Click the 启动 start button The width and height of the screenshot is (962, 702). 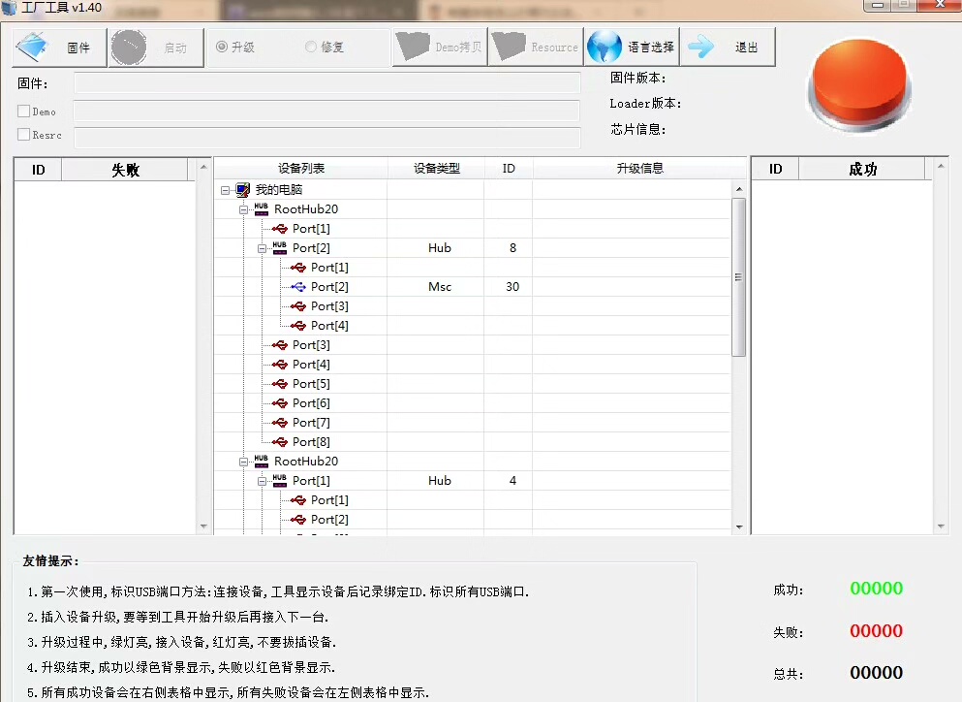pos(156,48)
